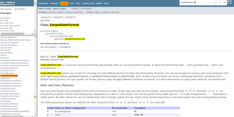This screenshot has width=234, height=117.
Task: Open Cloneable interface link
Action: tap(64, 47)
